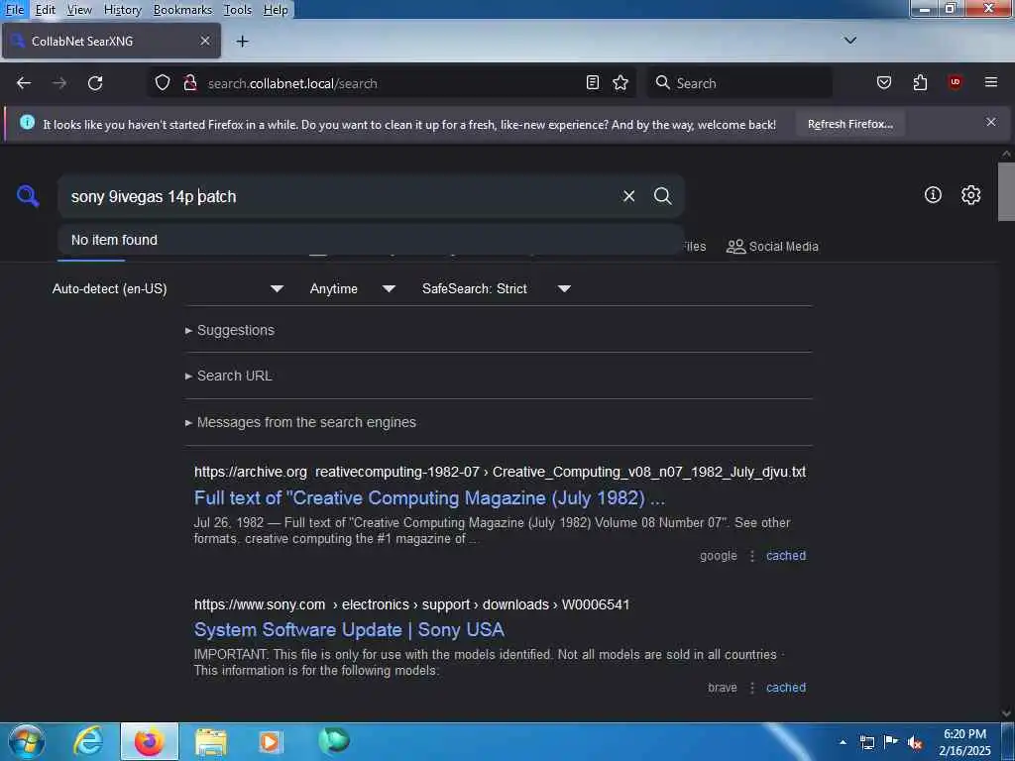This screenshot has height=761, width=1015.
Task: Select the Social Media category tab
Action: pyautogui.click(x=772, y=247)
